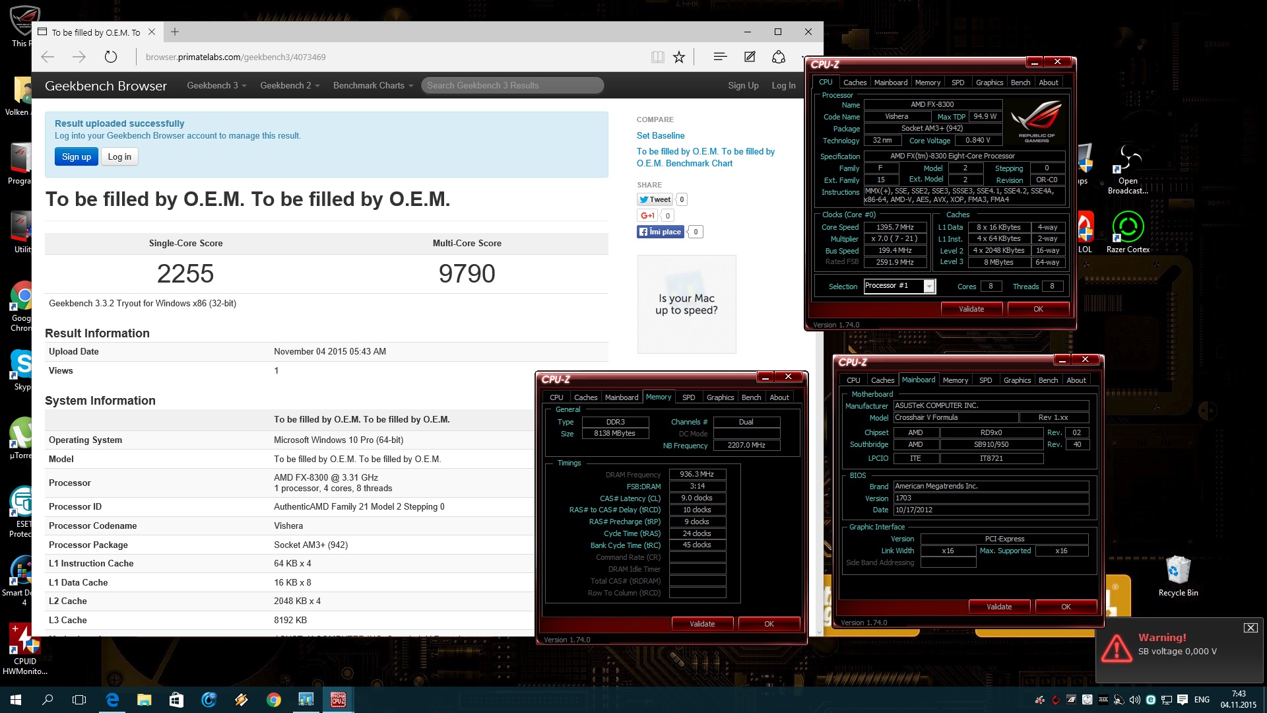Open the volume speaker tray icon
Screen dimensions: 1267x713
1134,700
